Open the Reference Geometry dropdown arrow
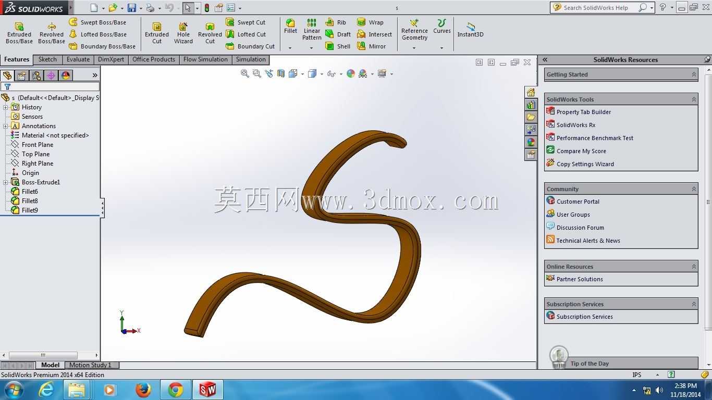This screenshot has height=400, width=712. pyautogui.click(x=414, y=48)
